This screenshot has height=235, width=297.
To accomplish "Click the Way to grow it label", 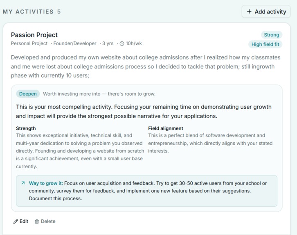I will tap(46, 183).
